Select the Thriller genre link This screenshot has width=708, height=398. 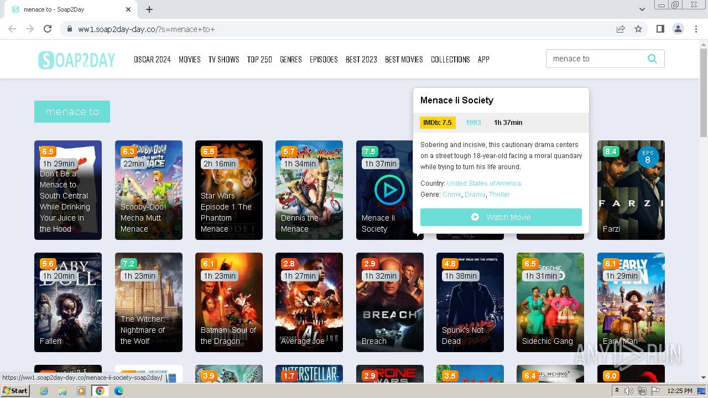tap(499, 195)
